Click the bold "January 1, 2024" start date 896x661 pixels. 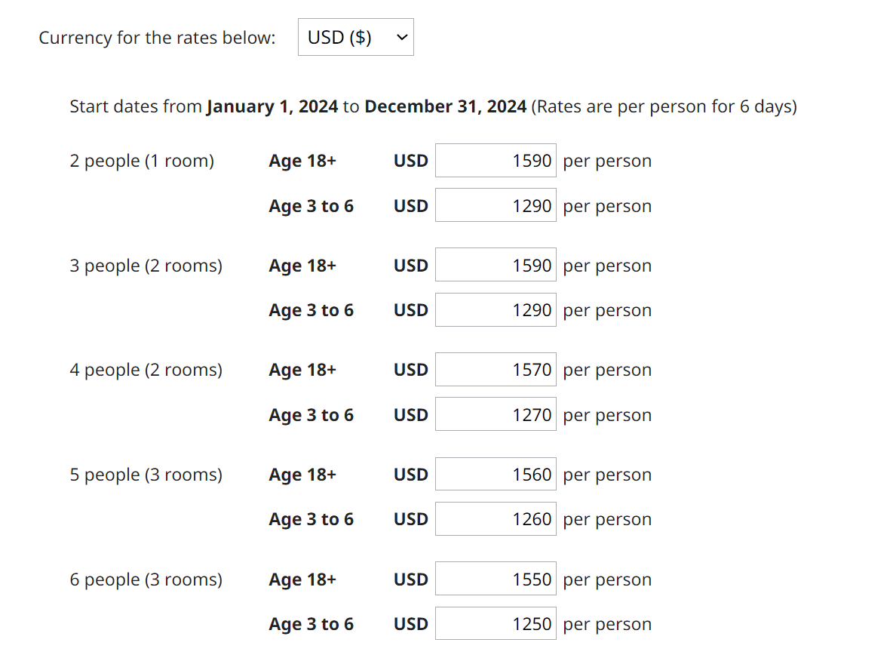[x=272, y=106]
